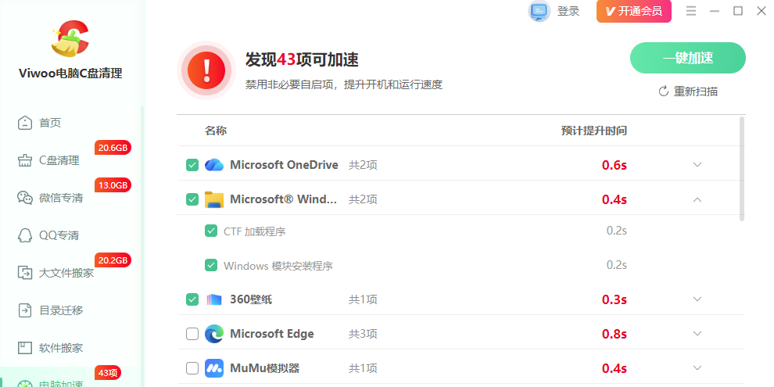
Task: Click the 0.3s value for 360壁纸
Action: pos(614,299)
